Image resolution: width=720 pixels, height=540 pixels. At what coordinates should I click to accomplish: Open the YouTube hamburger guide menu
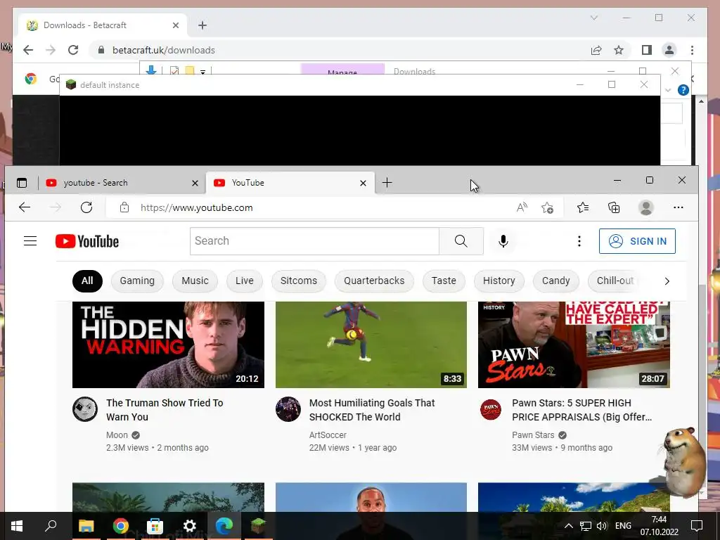(x=30, y=241)
